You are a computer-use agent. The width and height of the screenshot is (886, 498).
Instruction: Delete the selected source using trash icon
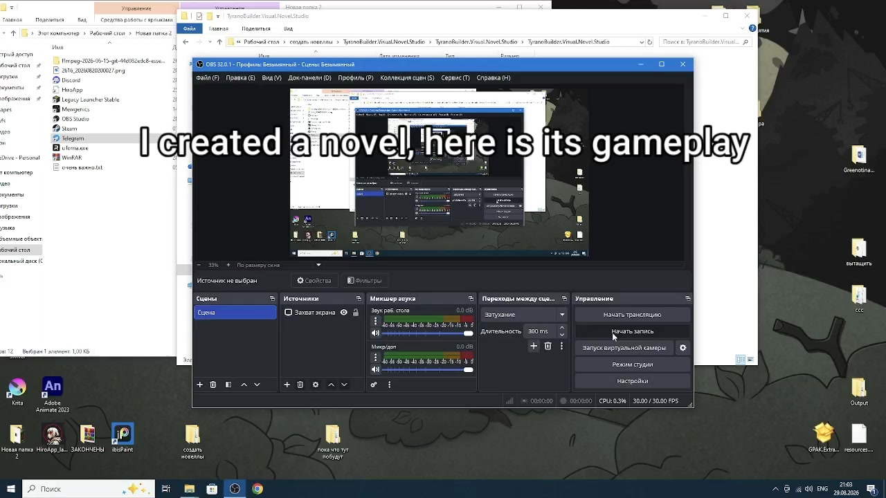click(300, 385)
